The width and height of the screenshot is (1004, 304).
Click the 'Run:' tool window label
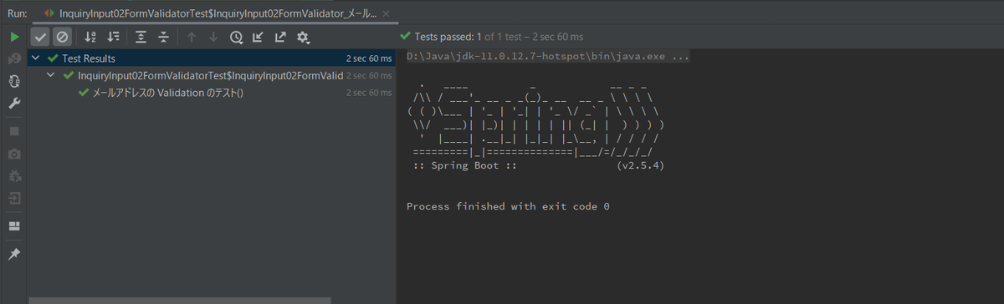(18, 13)
